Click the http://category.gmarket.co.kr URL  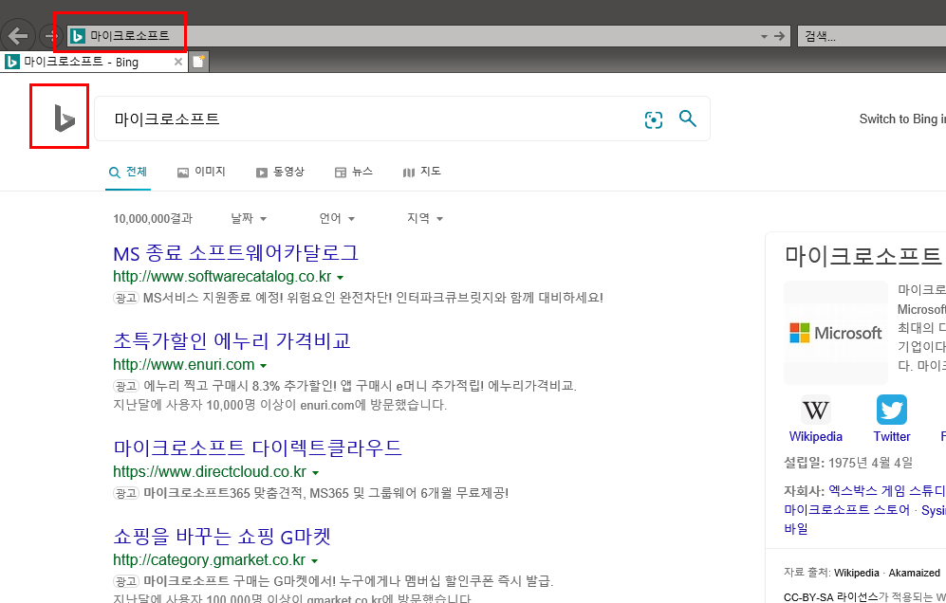pos(209,560)
